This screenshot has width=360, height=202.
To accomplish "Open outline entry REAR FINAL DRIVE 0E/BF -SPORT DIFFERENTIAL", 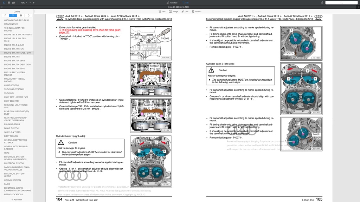I will (15, 119).
